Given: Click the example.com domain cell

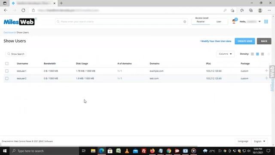Looking at the screenshot, I should 156,71.
